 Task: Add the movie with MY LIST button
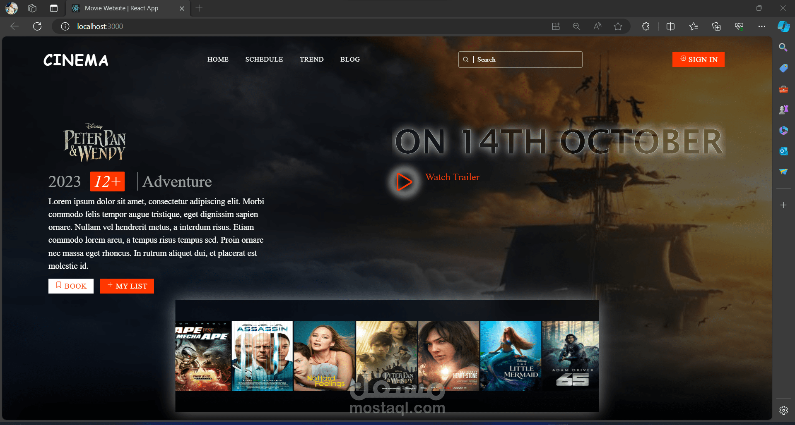click(x=127, y=286)
